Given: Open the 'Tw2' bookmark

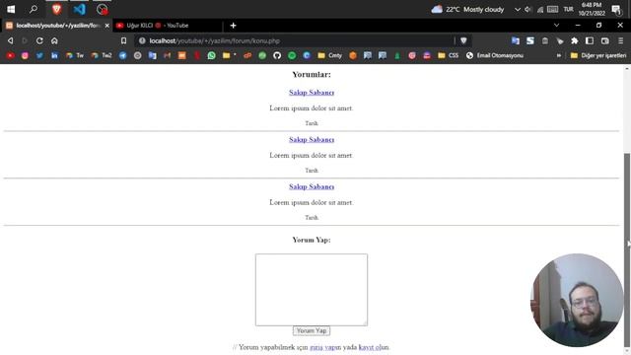Looking at the screenshot, I should click(102, 55).
